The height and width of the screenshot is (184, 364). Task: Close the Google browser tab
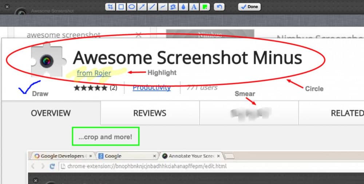tap(155, 156)
